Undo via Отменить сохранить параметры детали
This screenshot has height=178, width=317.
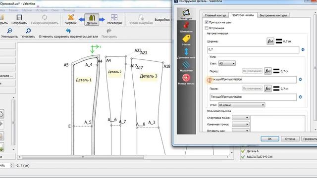click(x=68, y=31)
